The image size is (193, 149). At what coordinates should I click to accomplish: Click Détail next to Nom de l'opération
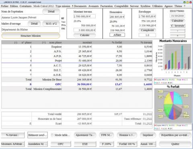click(x=51, y=12)
